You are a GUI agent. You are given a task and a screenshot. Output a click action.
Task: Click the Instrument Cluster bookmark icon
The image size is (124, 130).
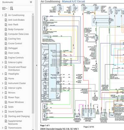tap(6, 83)
